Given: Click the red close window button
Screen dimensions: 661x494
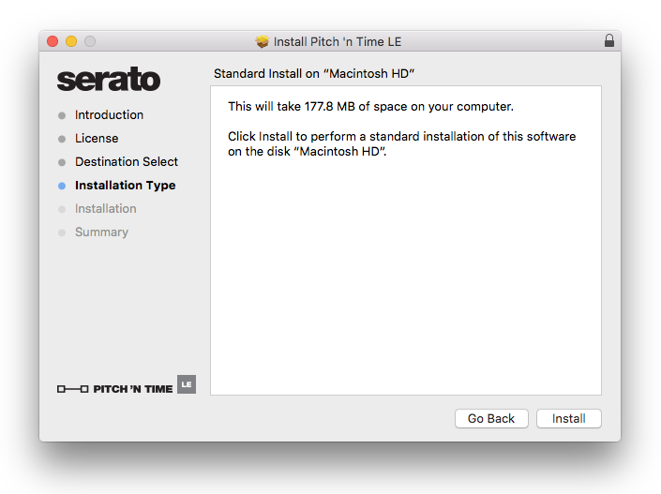Looking at the screenshot, I should (53, 41).
